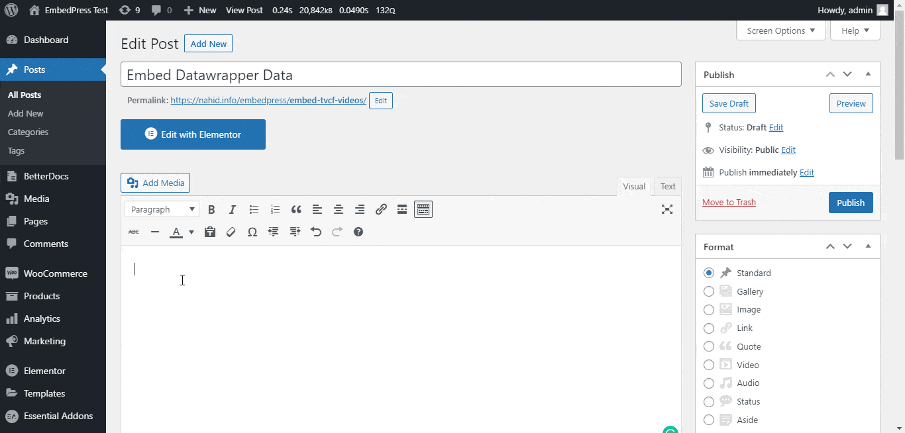Insert Read More tag
This screenshot has width=905, height=433.
click(x=402, y=209)
